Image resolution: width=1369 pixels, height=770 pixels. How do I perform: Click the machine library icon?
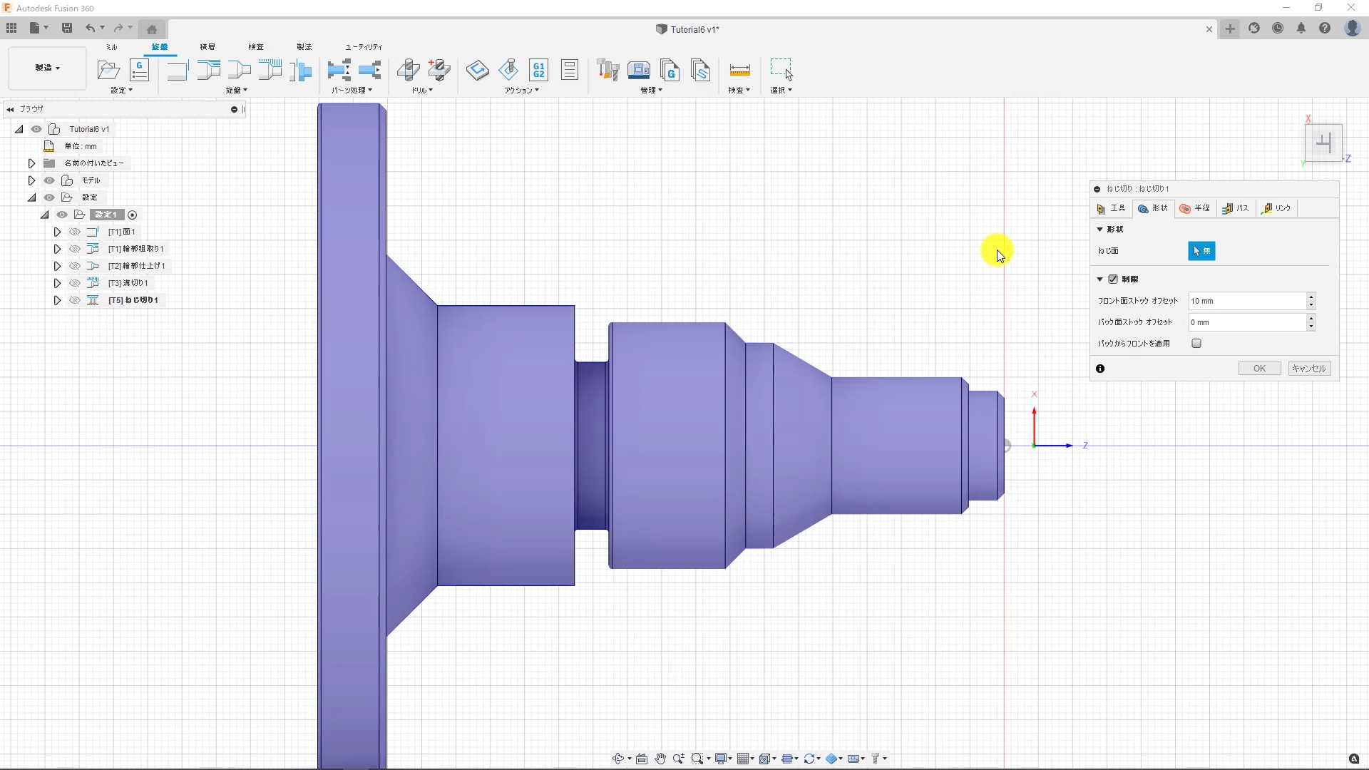pyautogui.click(x=638, y=70)
